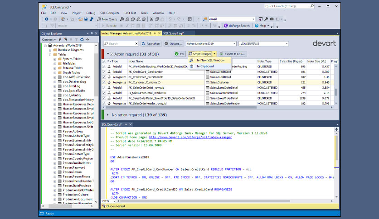Uncheck the PK_WorkOrderRouting row checkbox
Image resolution: width=379 pixels, height=219 pixels.
coord(104,67)
